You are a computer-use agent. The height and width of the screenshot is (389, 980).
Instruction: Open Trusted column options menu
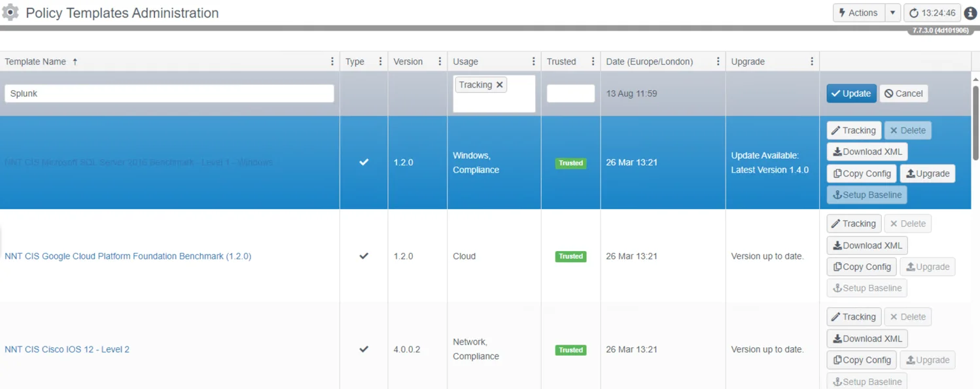click(593, 61)
